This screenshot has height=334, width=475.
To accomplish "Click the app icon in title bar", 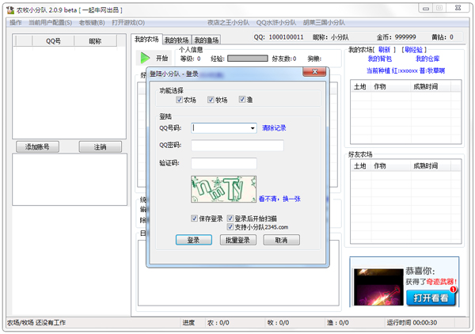I will (x=10, y=10).
